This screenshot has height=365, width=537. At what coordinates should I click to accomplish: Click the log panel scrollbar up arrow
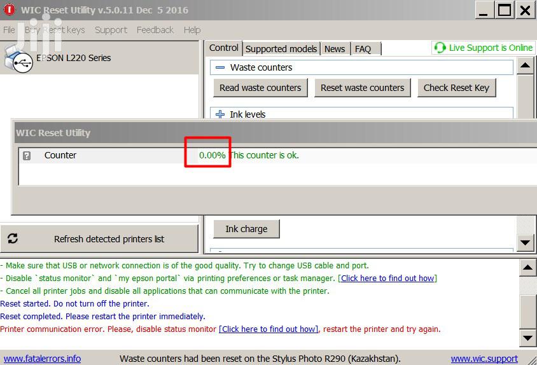(x=527, y=268)
